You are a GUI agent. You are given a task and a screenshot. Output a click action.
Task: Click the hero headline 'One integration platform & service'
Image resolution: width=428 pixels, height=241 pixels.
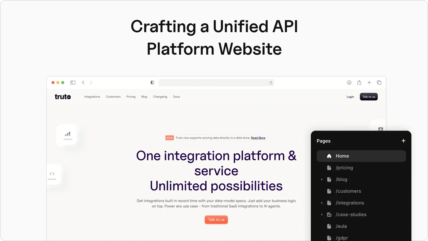pos(216,163)
